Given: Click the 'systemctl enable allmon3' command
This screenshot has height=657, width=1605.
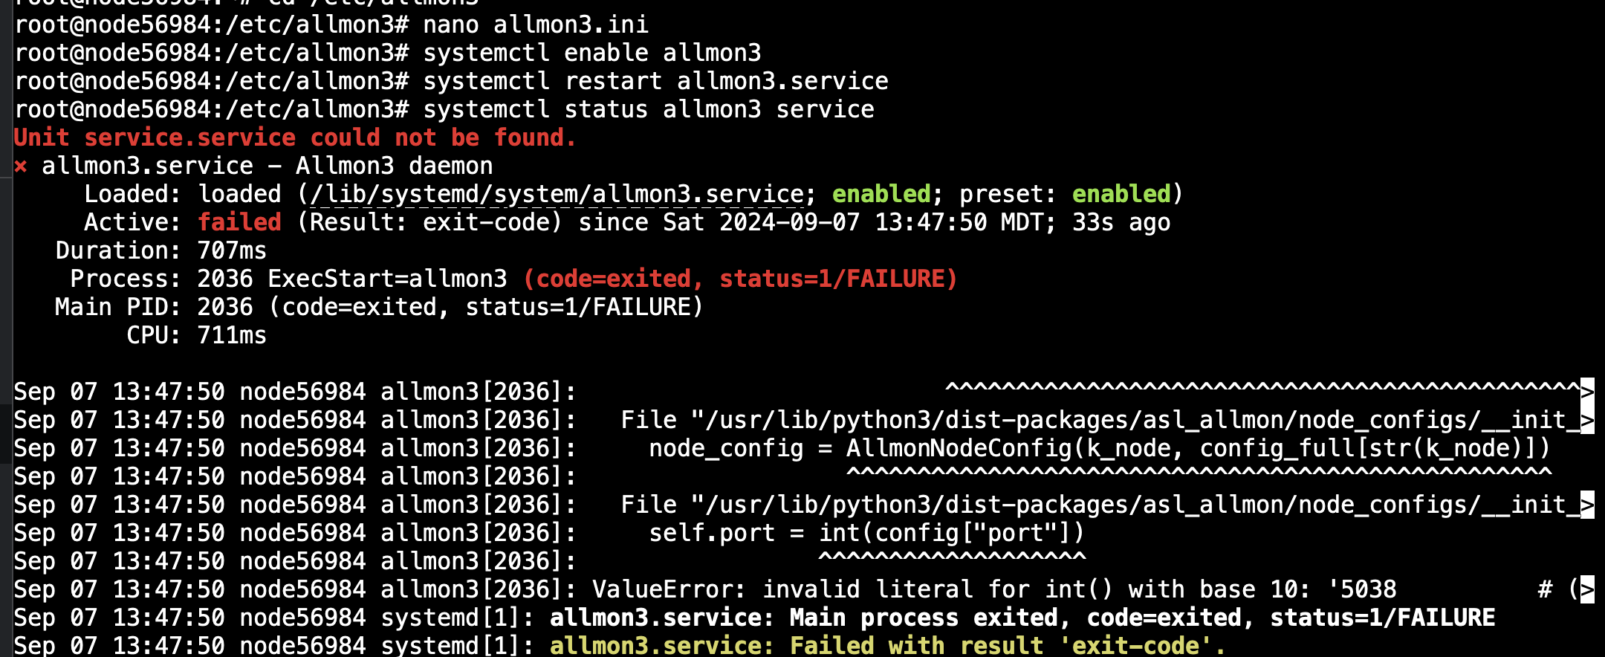Looking at the screenshot, I should coord(592,53).
